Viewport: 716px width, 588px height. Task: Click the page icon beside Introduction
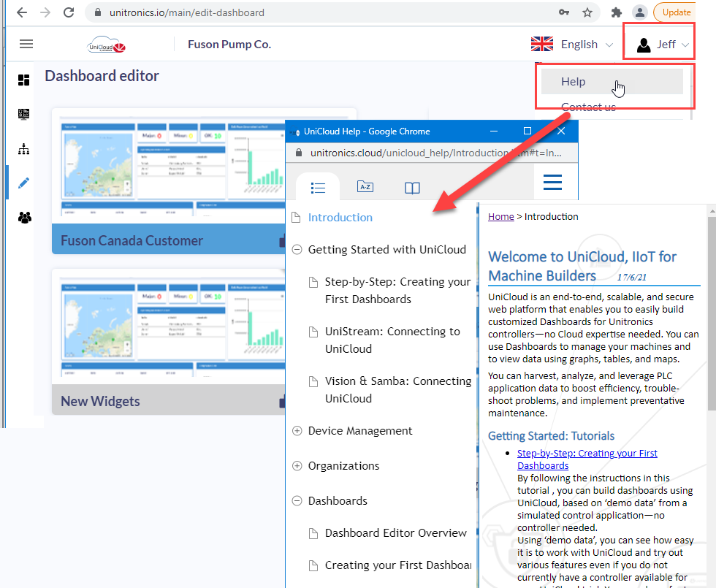click(296, 218)
